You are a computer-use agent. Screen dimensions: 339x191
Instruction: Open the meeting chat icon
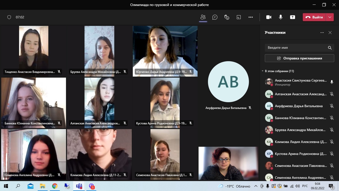215,17
